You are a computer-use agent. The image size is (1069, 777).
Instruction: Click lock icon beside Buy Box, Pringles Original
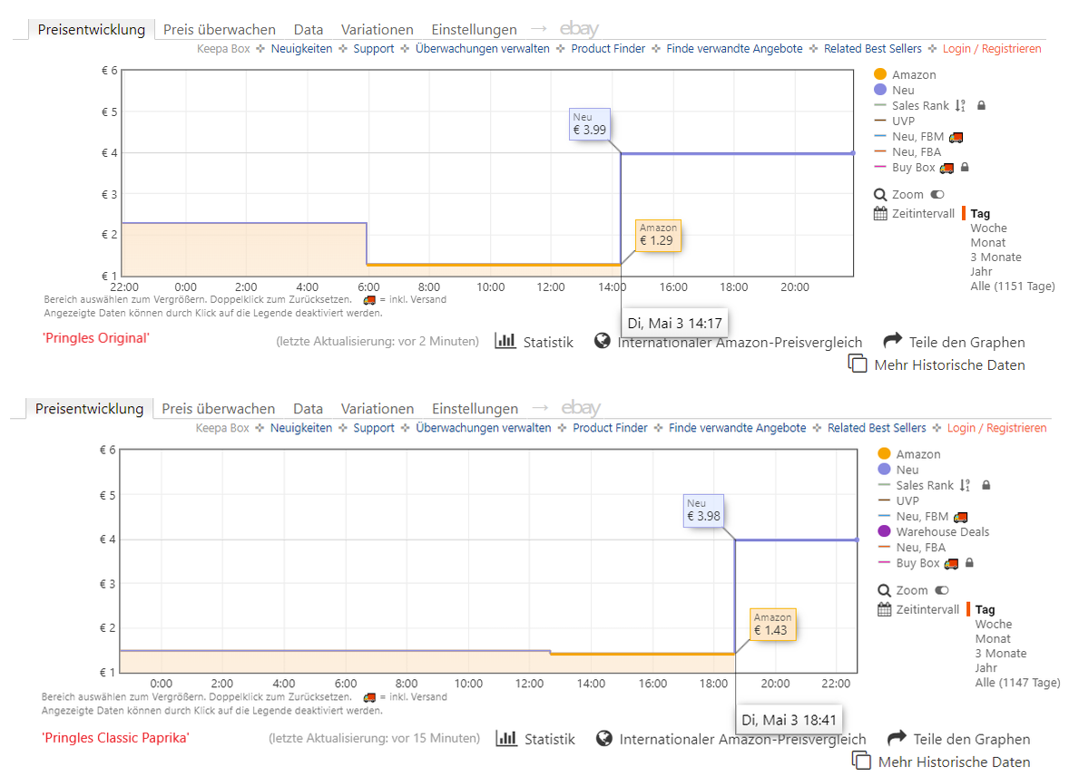[965, 167]
